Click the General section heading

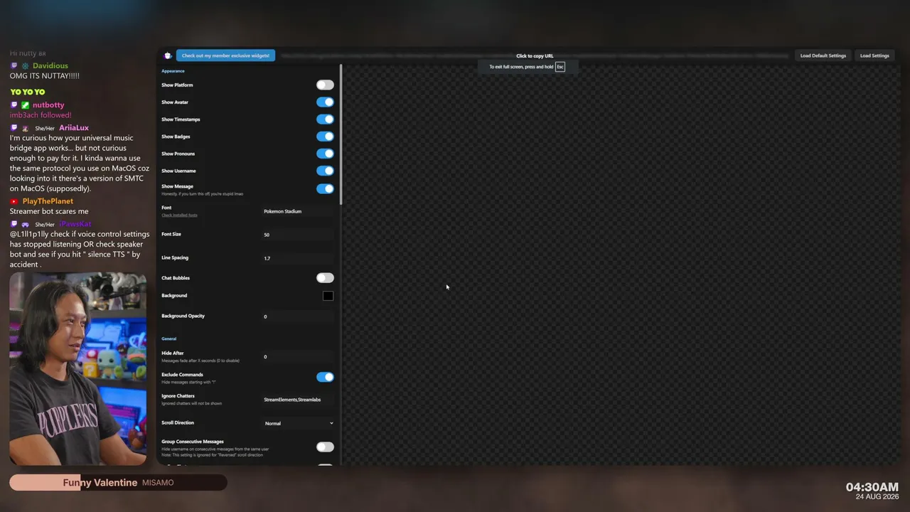point(168,338)
